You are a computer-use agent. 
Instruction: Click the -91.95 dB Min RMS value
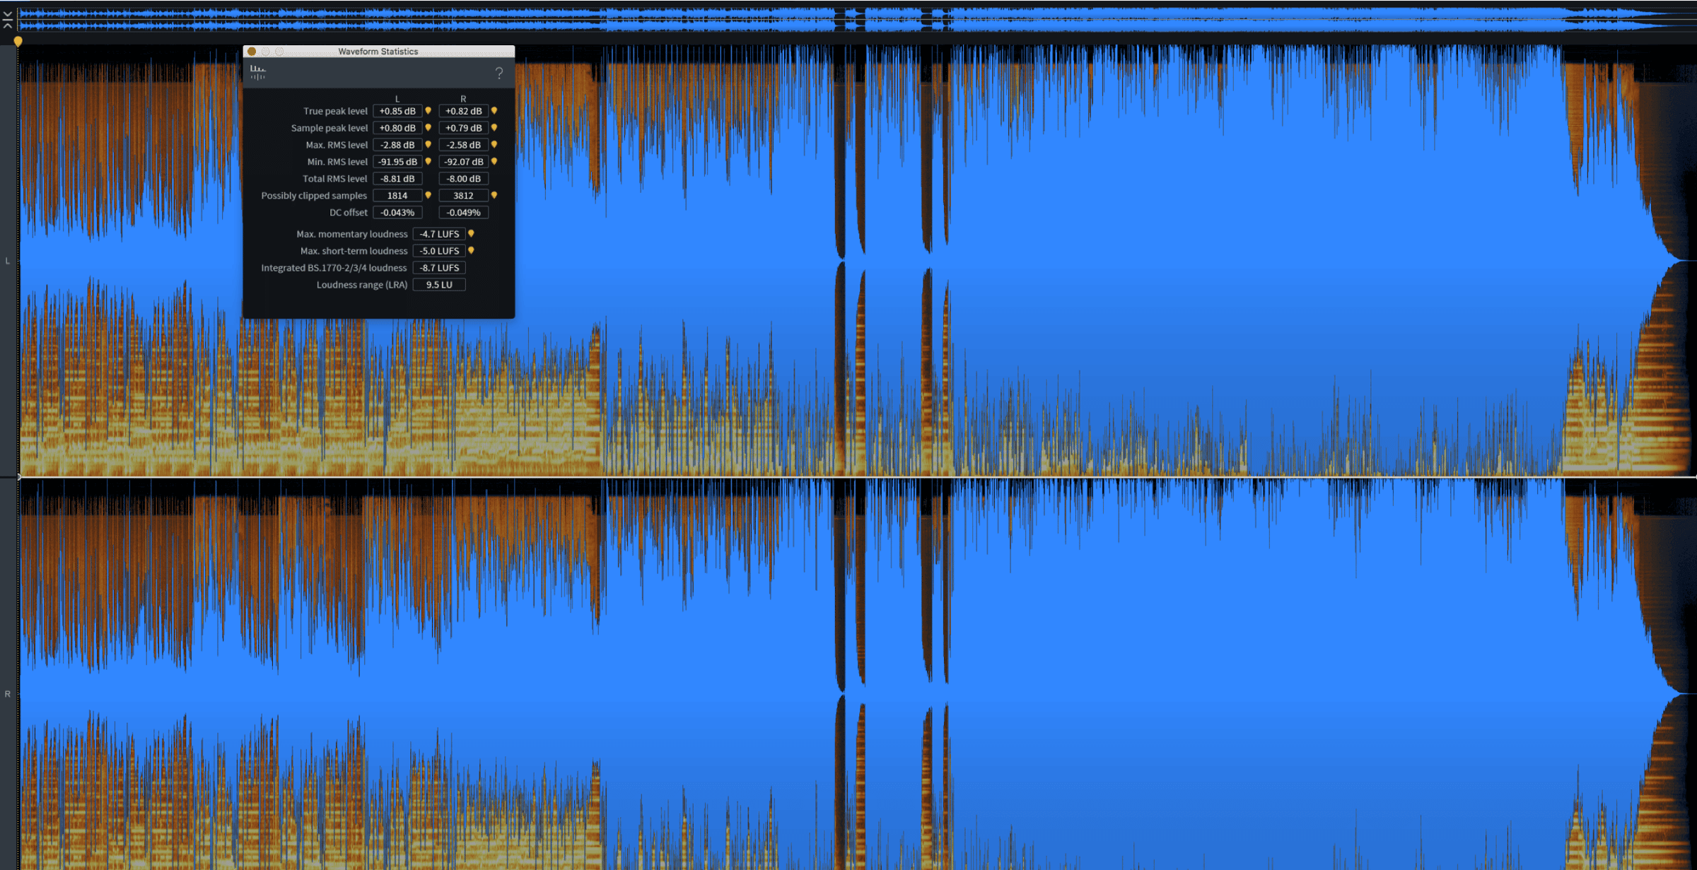click(397, 162)
